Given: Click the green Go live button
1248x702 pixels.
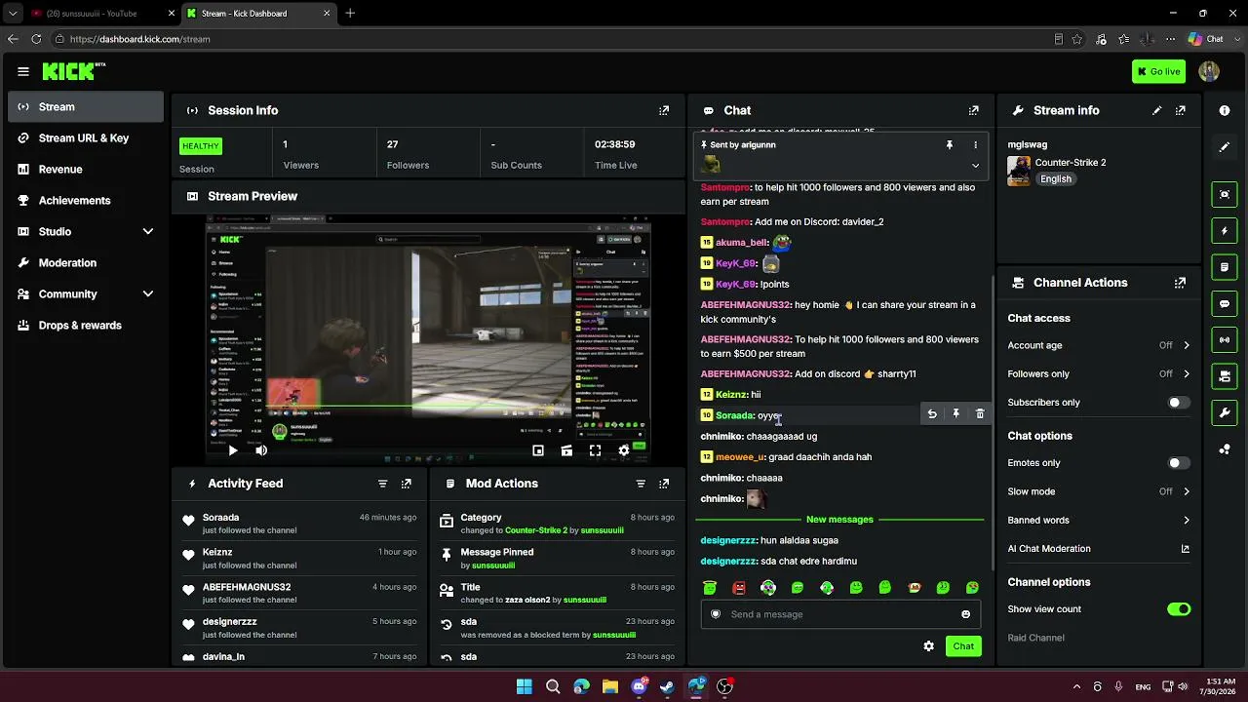Looking at the screenshot, I should tap(1158, 71).
